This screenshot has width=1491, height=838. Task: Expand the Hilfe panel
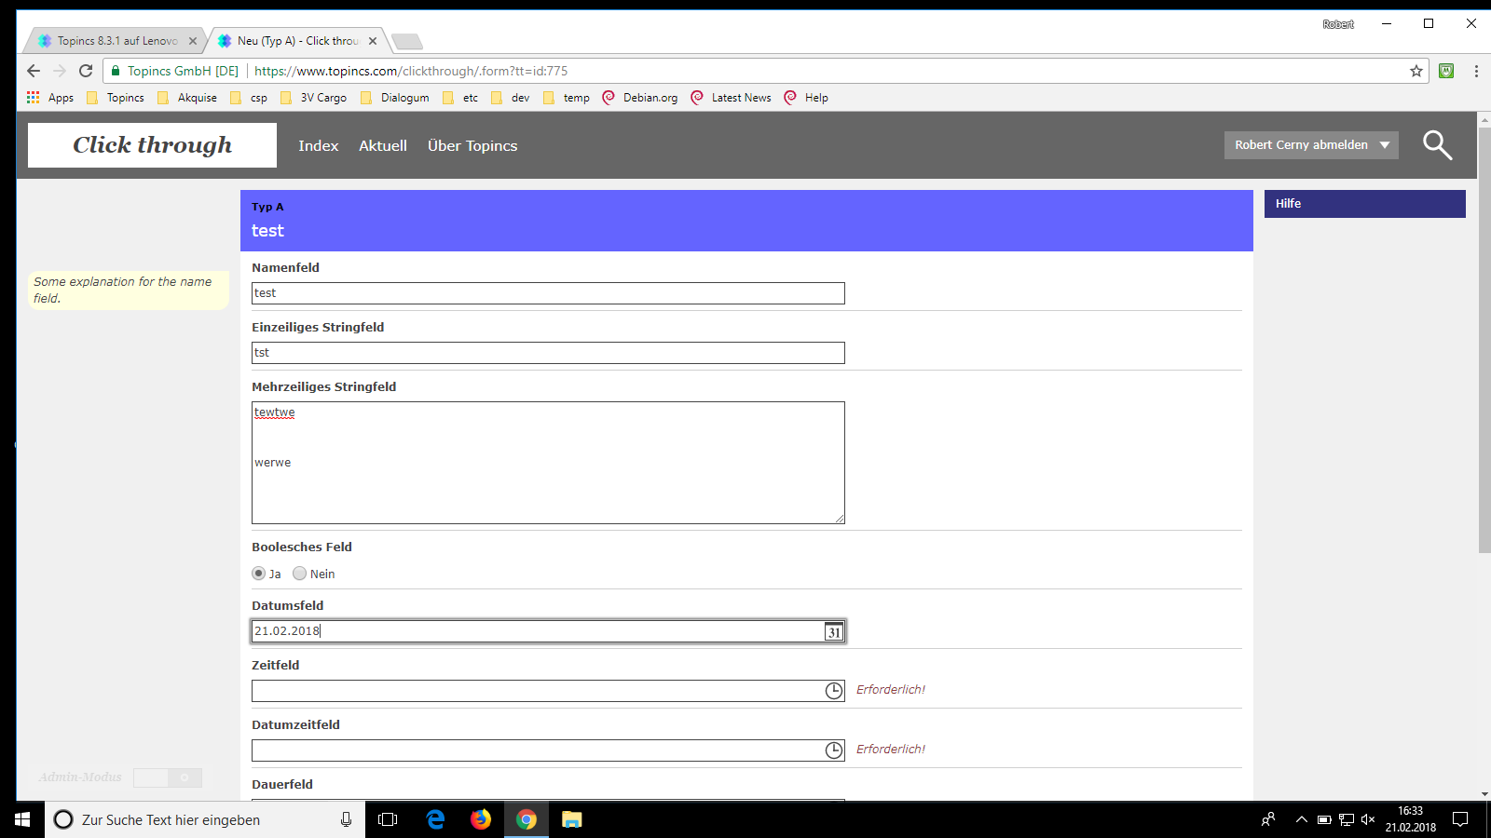[1363, 204]
